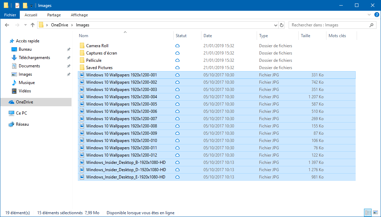Open the Fichier menu
This screenshot has height=217, width=381.
[x=10, y=15]
